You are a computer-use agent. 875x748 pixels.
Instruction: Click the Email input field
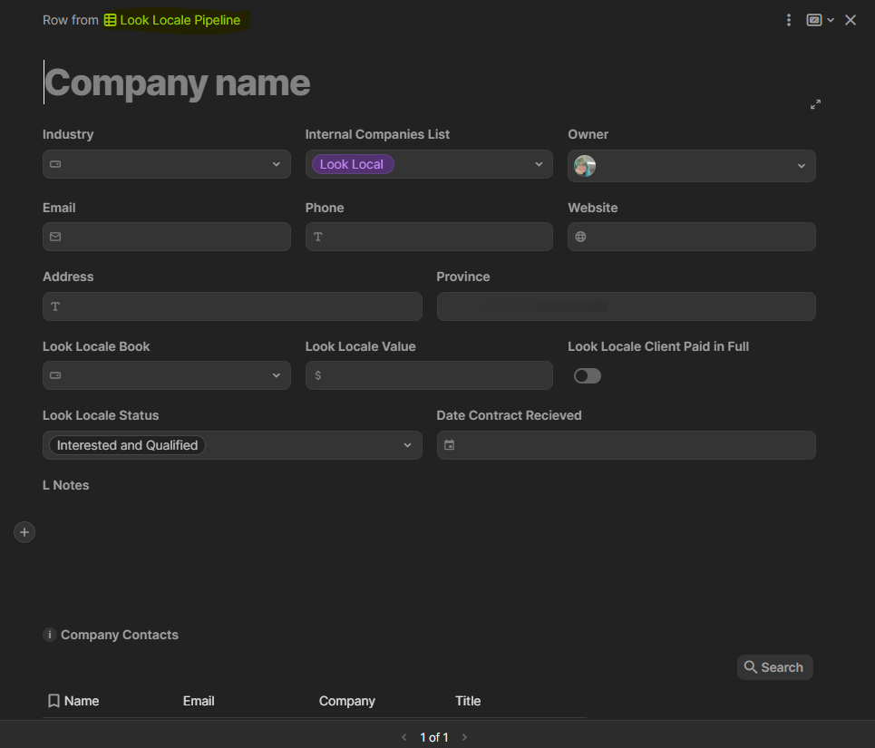[x=172, y=237]
